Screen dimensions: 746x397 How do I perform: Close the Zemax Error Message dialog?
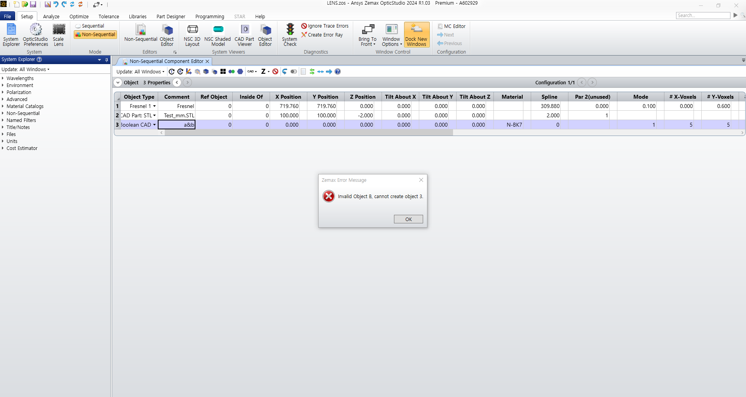[x=421, y=180]
